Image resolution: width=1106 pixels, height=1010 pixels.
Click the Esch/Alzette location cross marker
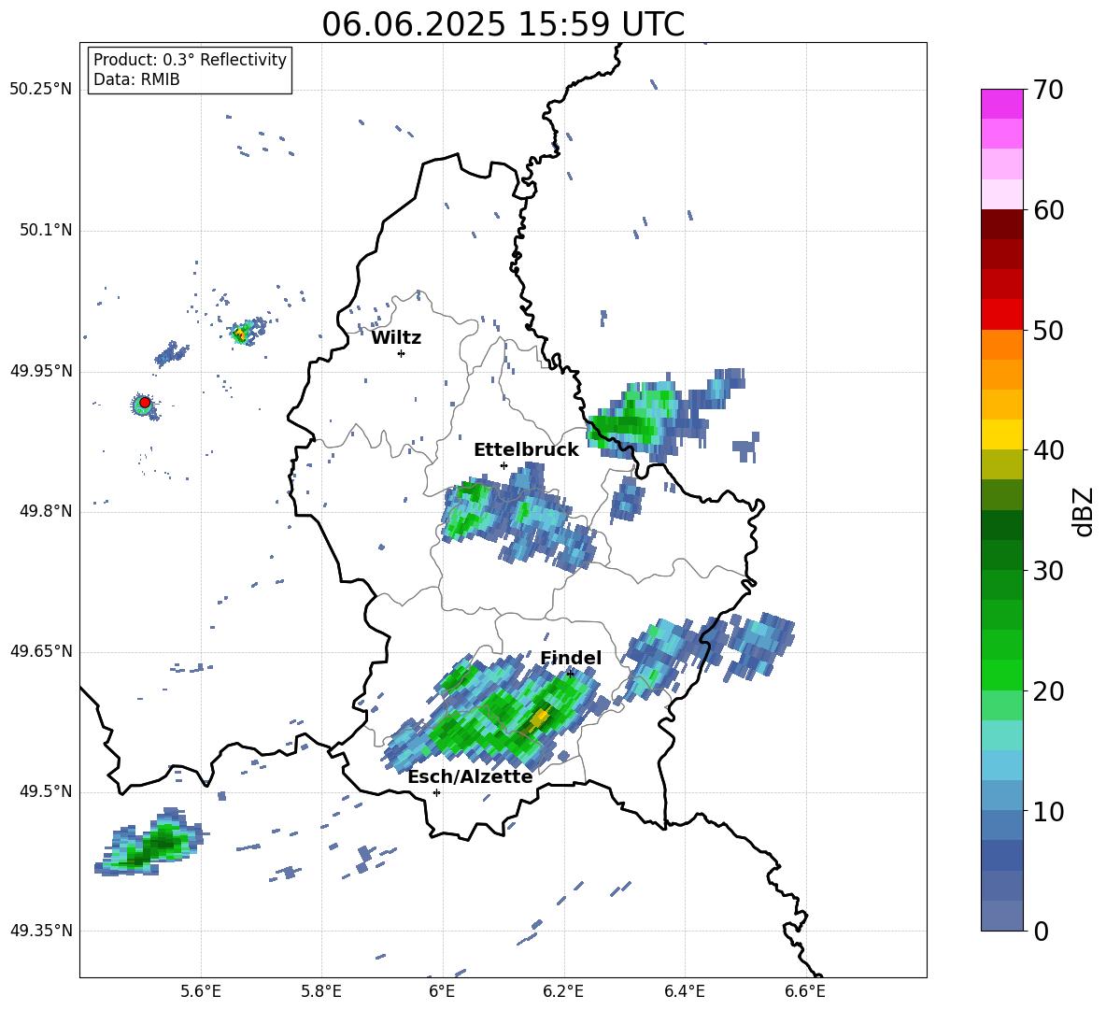click(436, 792)
